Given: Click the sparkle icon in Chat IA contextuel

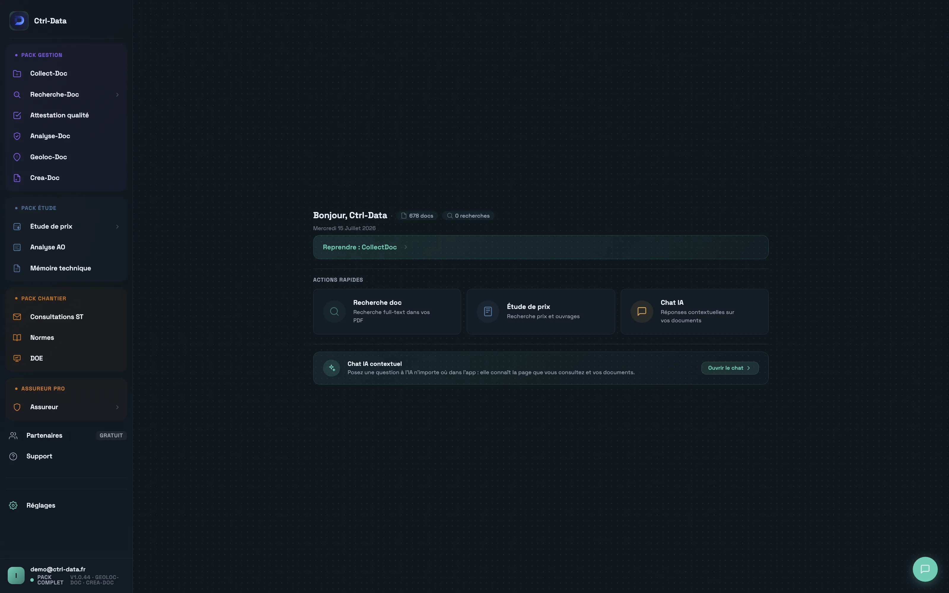Looking at the screenshot, I should (x=331, y=368).
